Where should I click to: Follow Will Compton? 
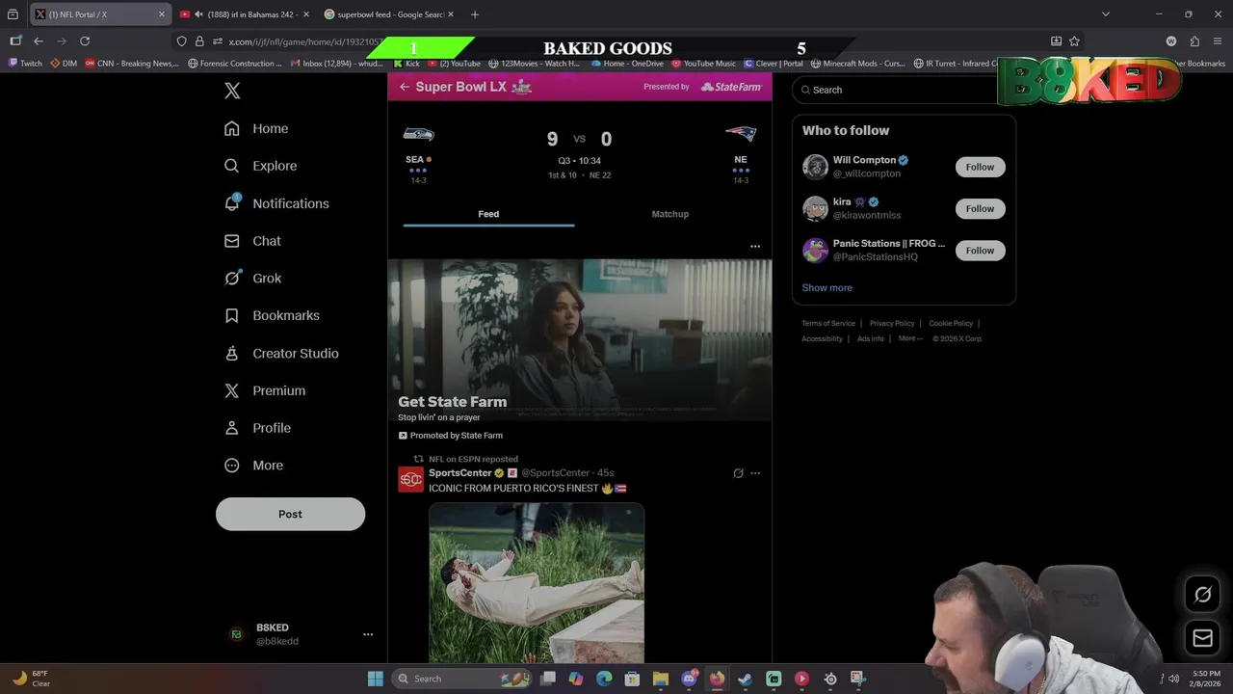pos(980,167)
